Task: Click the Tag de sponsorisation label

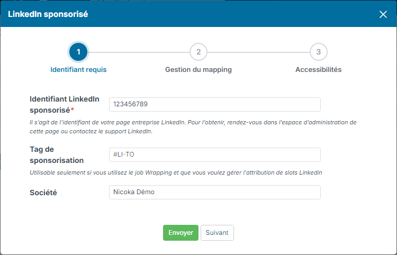Action: click(x=57, y=155)
